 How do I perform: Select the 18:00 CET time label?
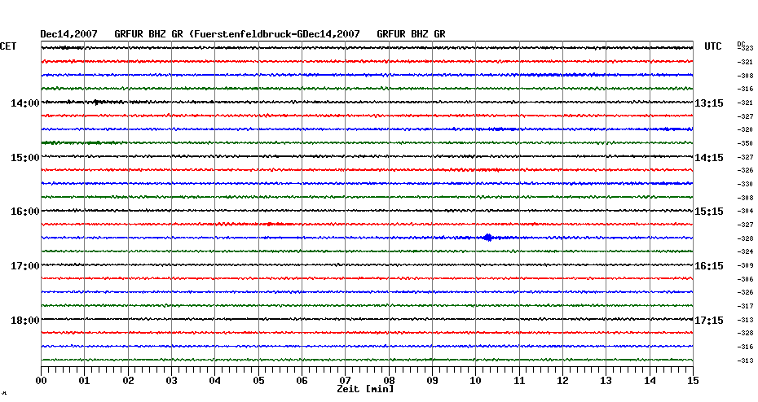coord(25,321)
